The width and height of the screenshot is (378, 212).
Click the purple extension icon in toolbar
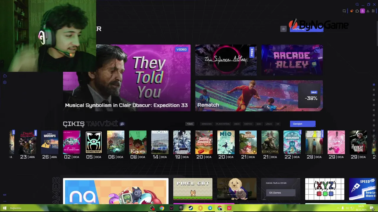362,11
